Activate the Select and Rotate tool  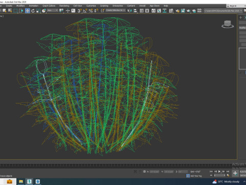pos(33,11)
